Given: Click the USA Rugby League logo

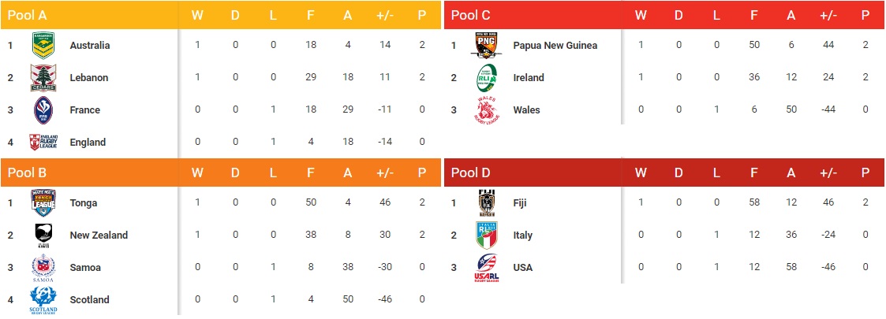Looking at the screenshot, I should click(486, 268).
